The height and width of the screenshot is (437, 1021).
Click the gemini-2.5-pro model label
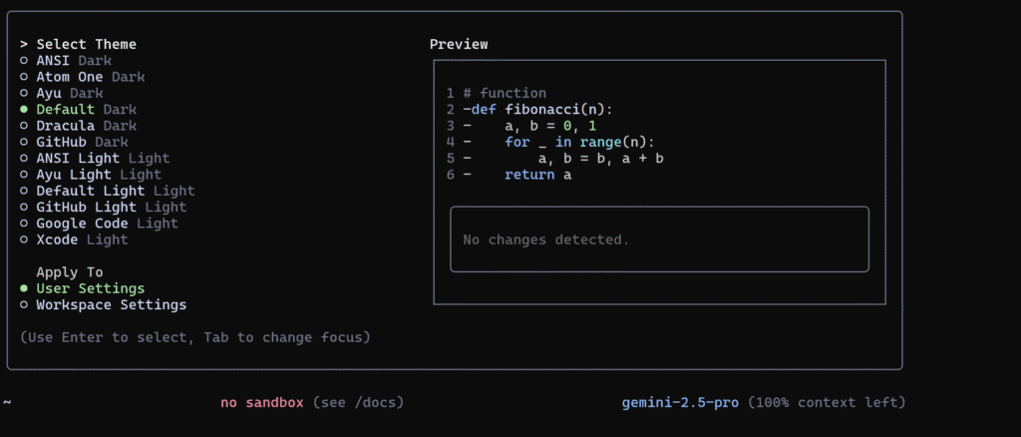click(680, 402)
